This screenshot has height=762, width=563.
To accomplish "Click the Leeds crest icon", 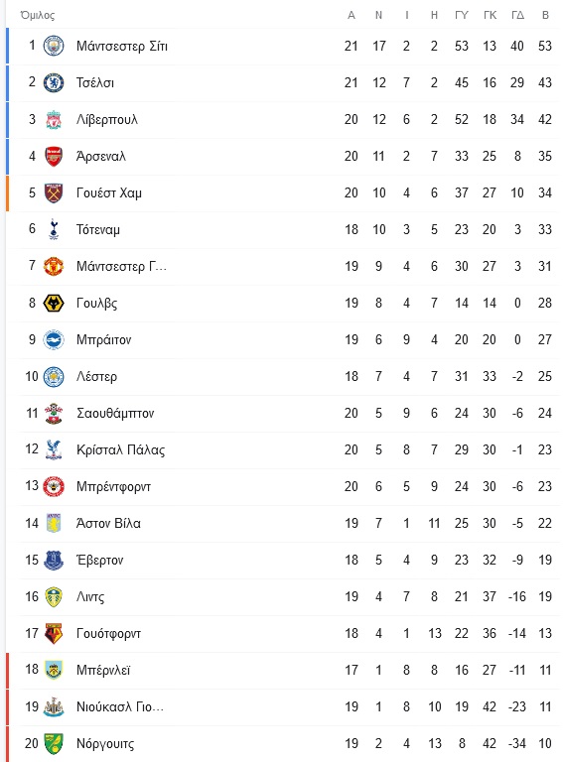I will pos(54,596).
